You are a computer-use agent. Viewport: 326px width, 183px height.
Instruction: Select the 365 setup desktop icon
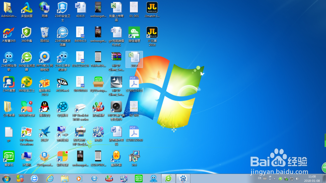coord(134,159)
